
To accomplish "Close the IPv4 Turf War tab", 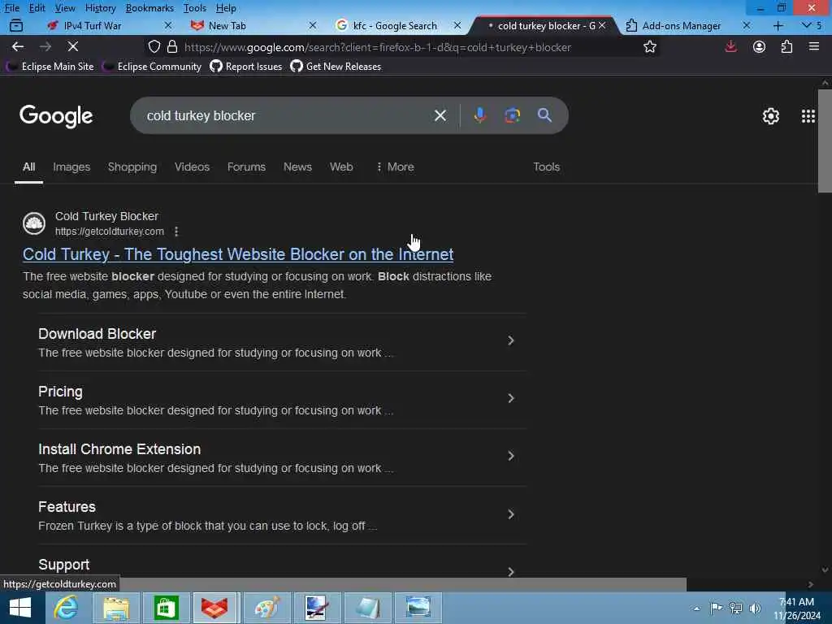I will click(167, 25).
